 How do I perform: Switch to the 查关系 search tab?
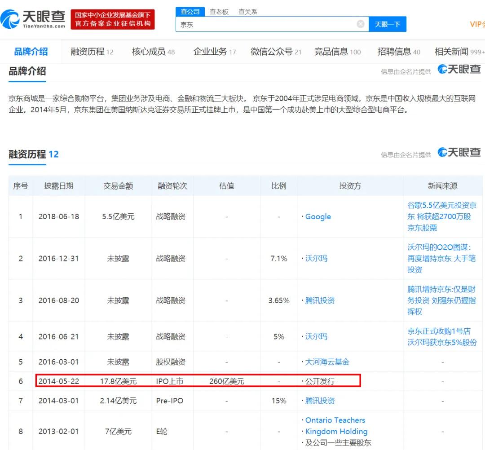(247, 12)
